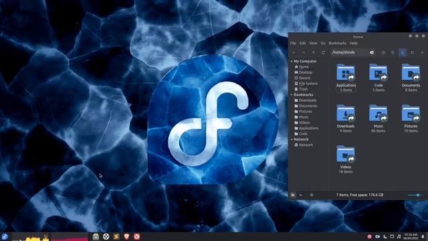Toggle the location entry mode

pyautogui.click(x=383, y=52)
